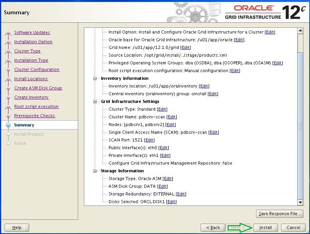310x234 pixels.
Task: Cancel the installer
Action: (293, 228)
